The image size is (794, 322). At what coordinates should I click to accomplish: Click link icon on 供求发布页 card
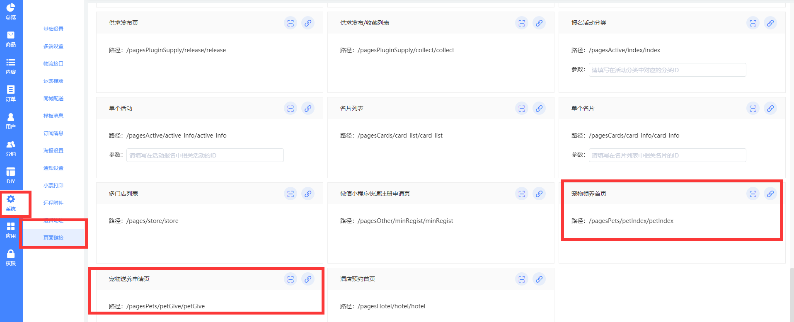(308, 23)
